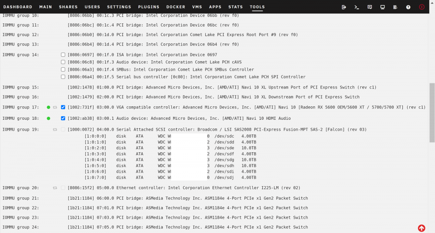Click the reset icon beside IOMMU group 19
The image size is (435, 233).
coord(55,129)
